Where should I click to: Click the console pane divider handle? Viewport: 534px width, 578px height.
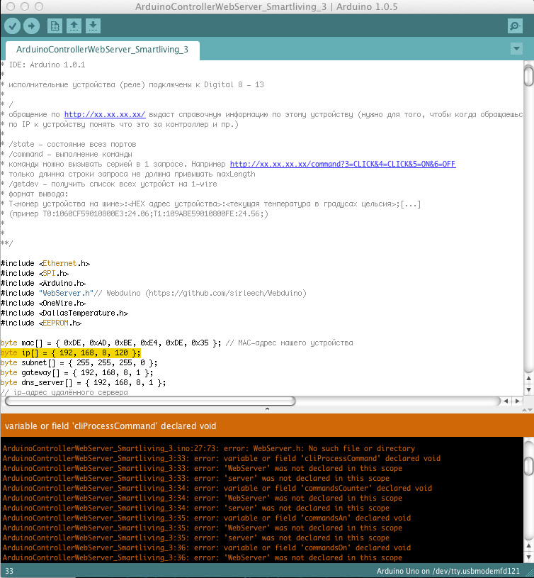point(267,409)
